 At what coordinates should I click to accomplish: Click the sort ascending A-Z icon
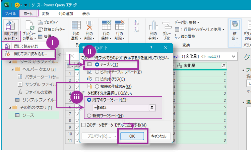click(137, 22)
